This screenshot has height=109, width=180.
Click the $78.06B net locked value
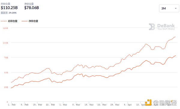[31, 8]
